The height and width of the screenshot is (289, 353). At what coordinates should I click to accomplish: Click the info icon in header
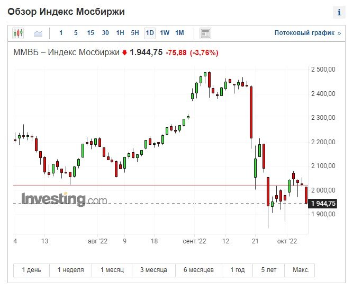tap(339, 12)
